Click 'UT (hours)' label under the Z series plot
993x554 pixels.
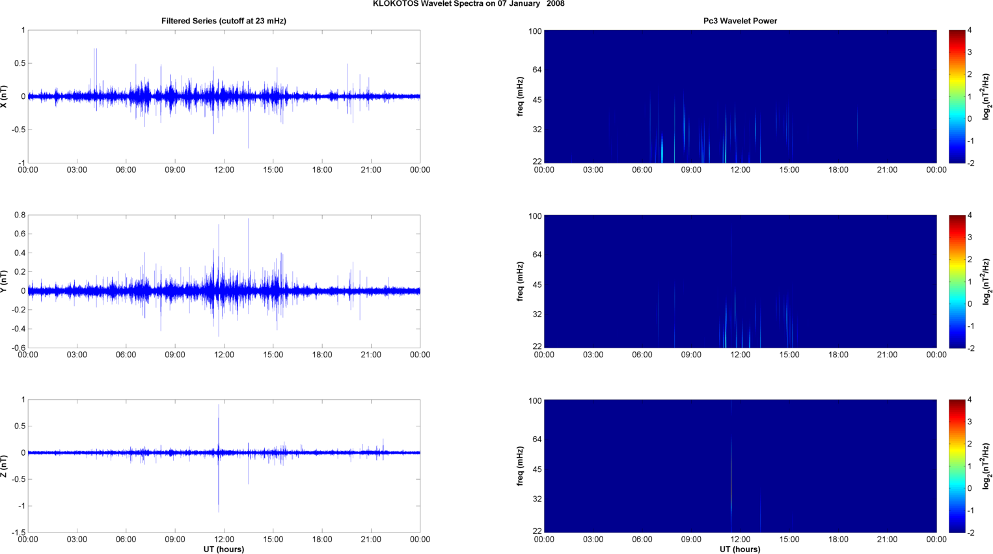coord(224,549)
